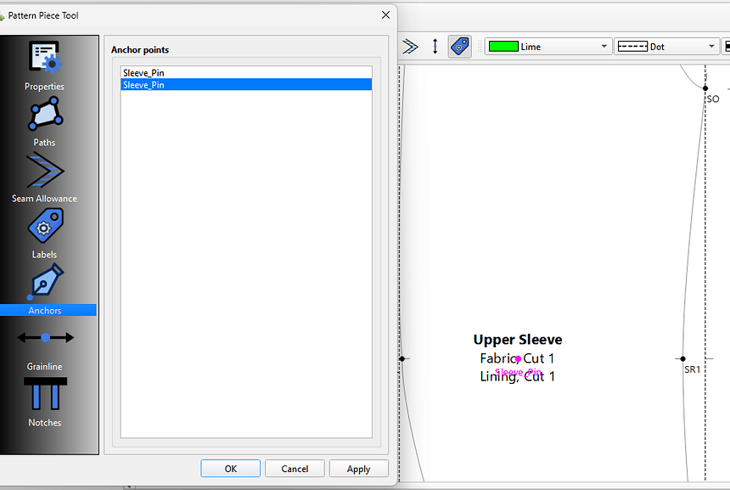Toggle the labels tag toolbar button
The width and height of the screenshot is (730, 490).
(x=459, y=47)
